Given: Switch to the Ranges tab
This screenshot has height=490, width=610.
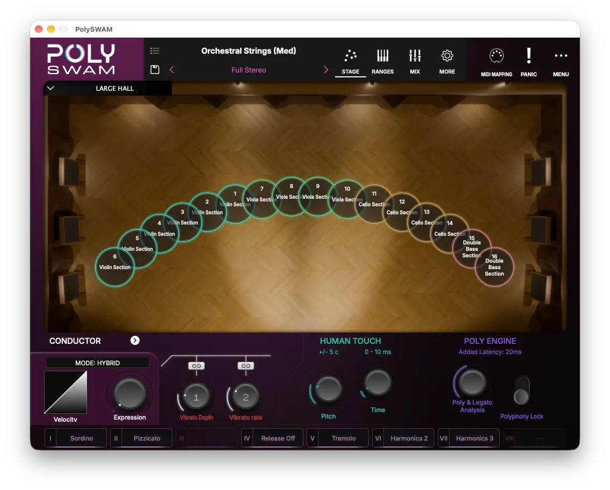Looking at the screenshot, I should pyautogui.click(x=383, y=62).
